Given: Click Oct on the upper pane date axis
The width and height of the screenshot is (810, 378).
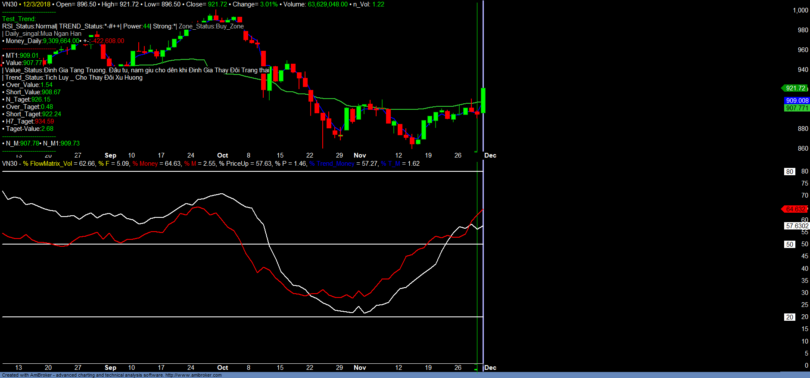Looking at the screenshot, I should coord(222,155).
